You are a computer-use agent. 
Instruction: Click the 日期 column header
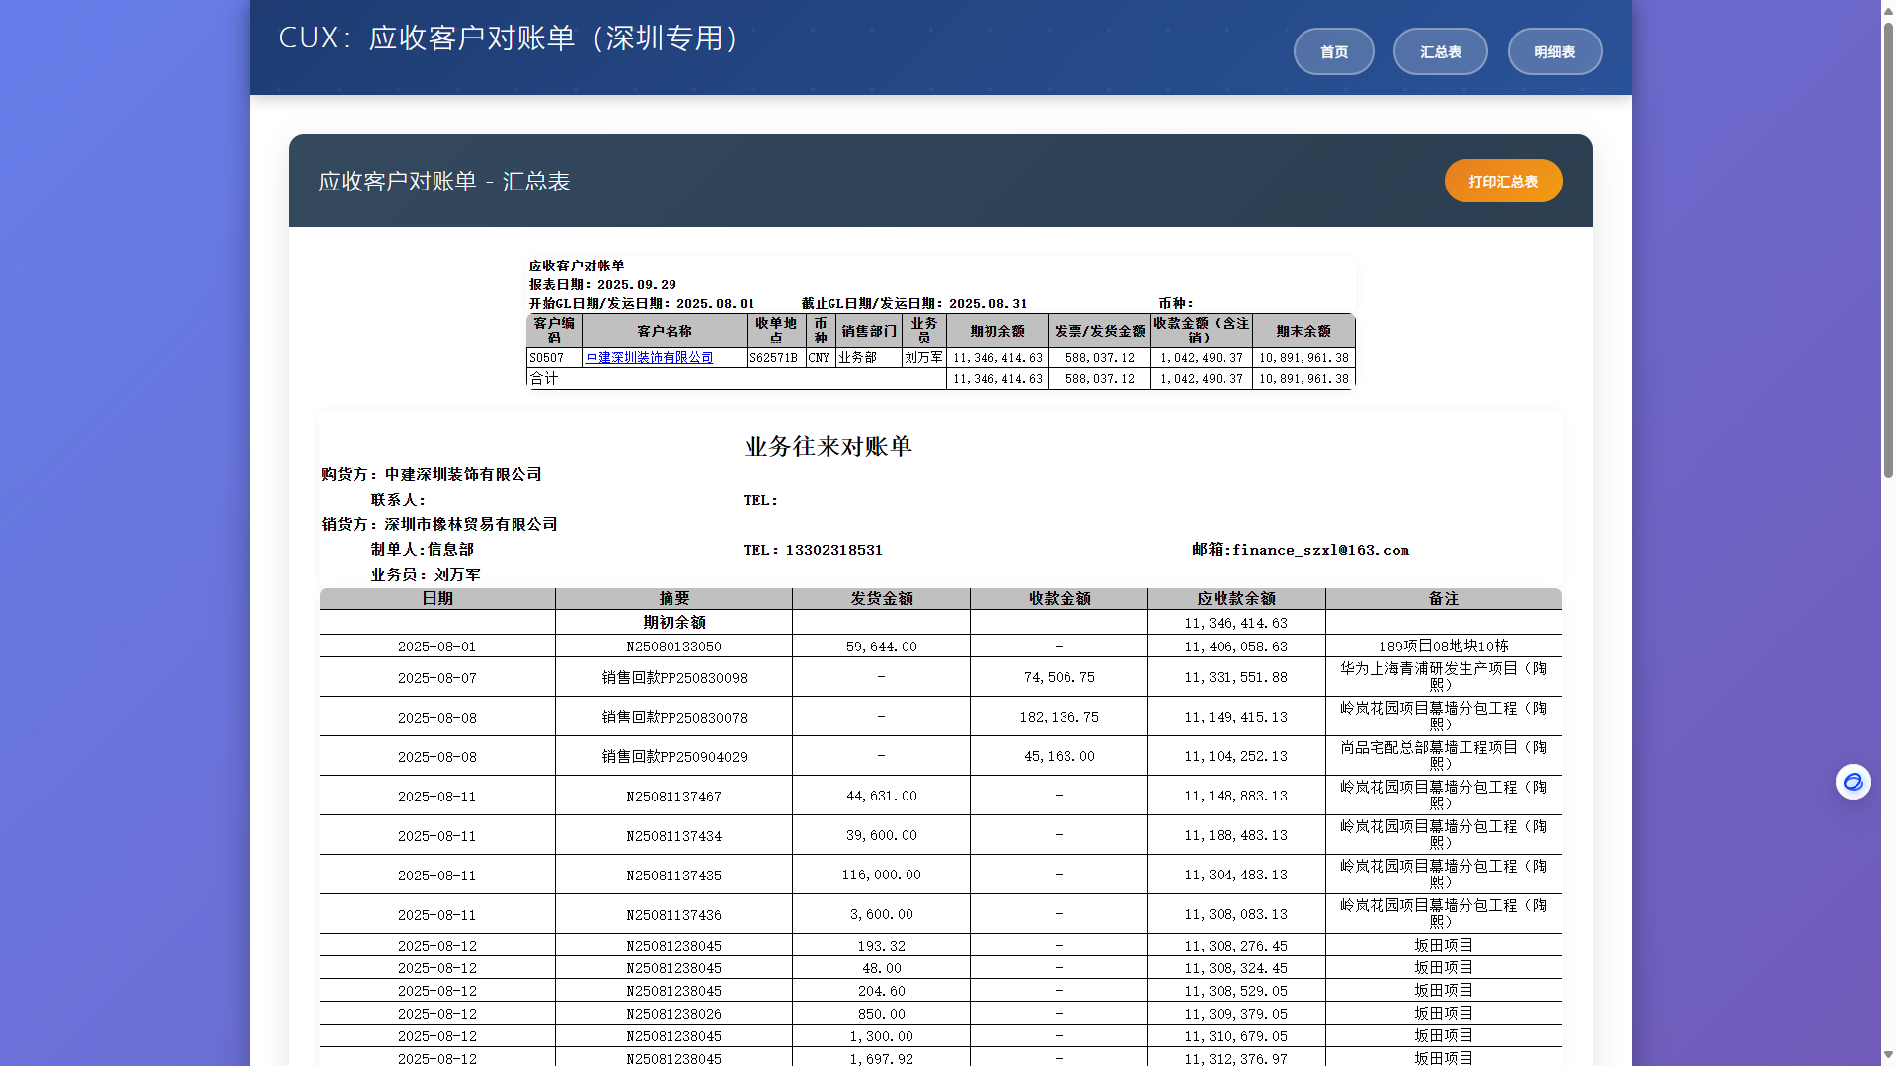pyautogui.click(x=437, y=599)
